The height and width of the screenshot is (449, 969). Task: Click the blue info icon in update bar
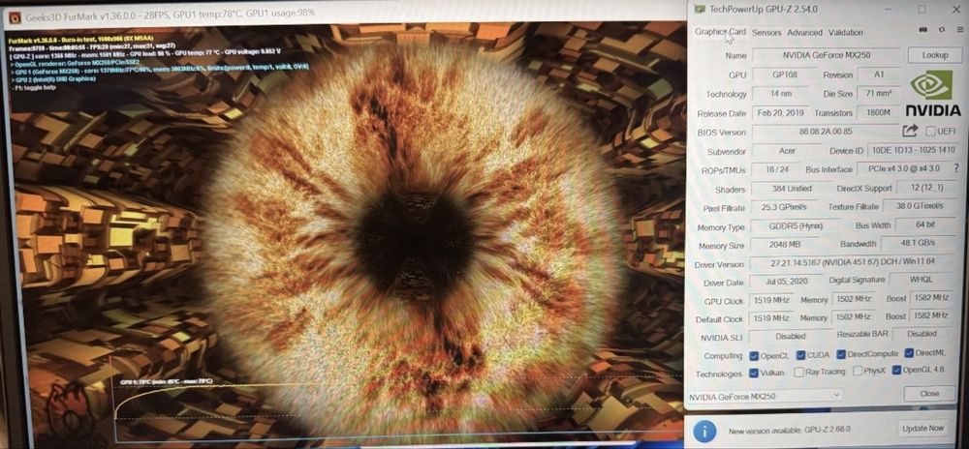(x=703, y=431)
